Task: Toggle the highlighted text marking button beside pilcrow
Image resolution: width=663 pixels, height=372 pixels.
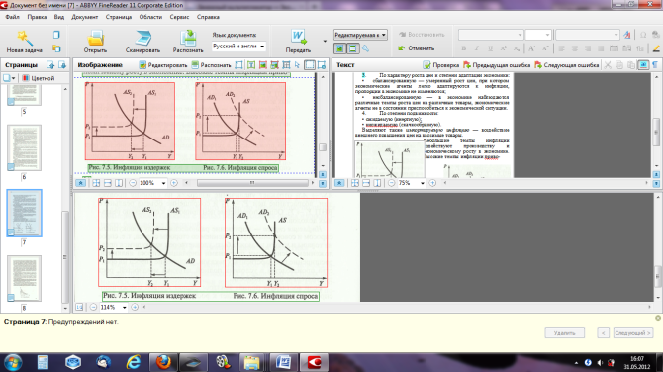Action: 643,65
